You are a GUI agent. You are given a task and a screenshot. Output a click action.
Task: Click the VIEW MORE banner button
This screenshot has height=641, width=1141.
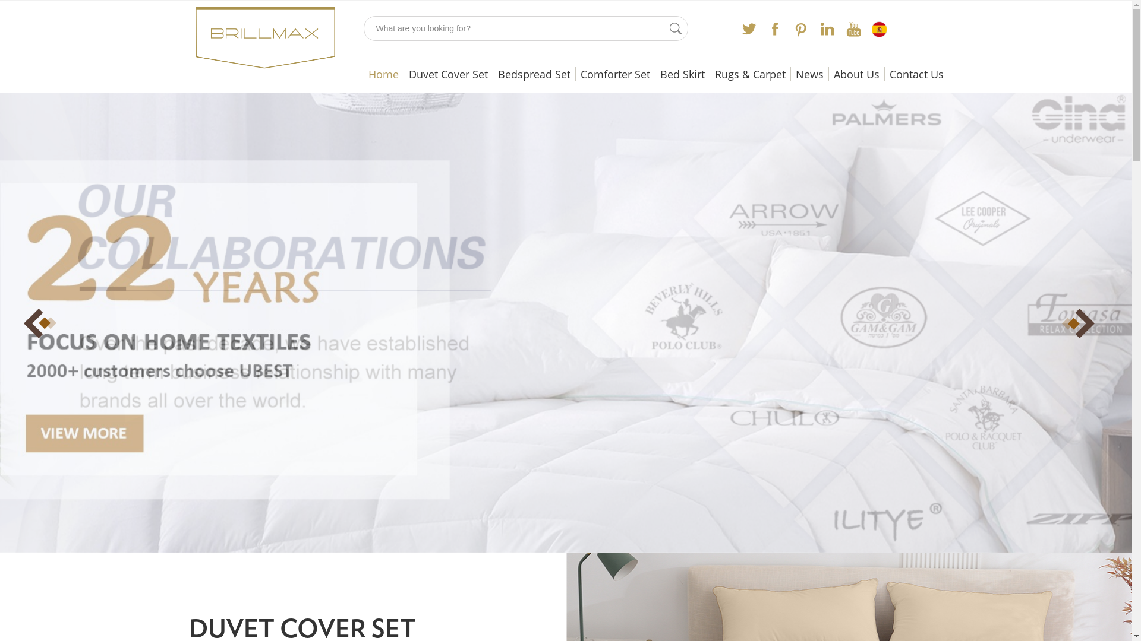click(84, 433)
